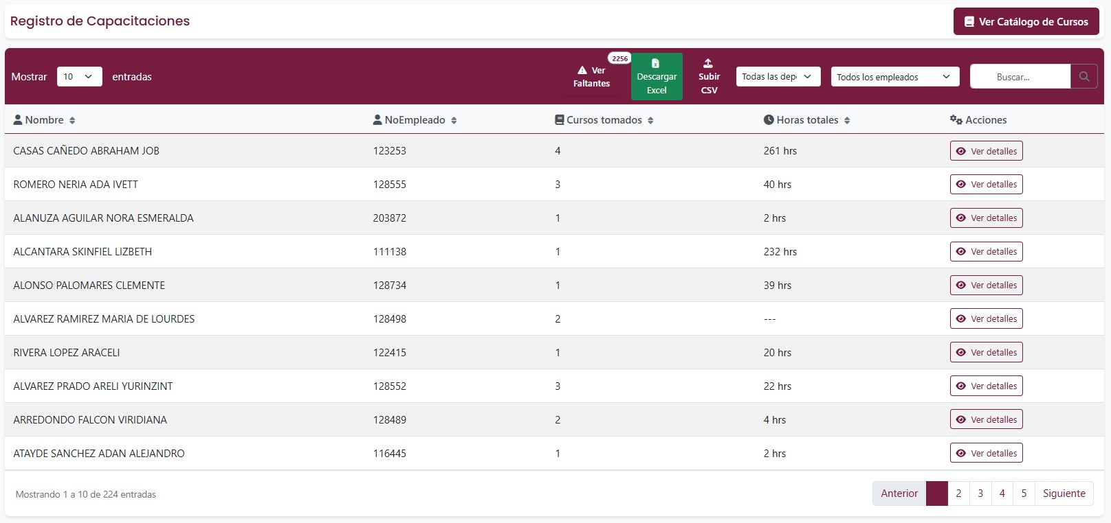Sort by NoEmpleado column sort icon
This screenshot has width=1111, height=523.
454,121
